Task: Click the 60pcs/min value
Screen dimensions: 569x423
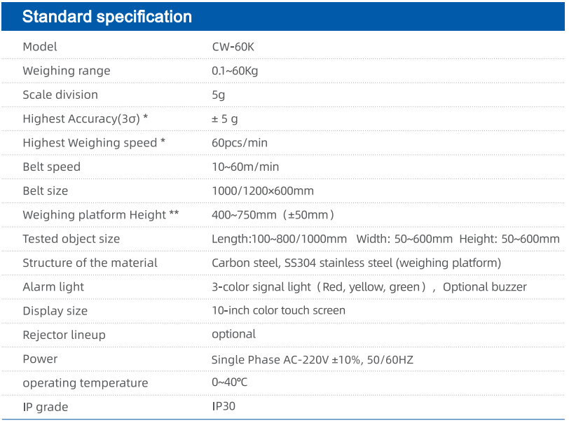Action: (240, 143)
